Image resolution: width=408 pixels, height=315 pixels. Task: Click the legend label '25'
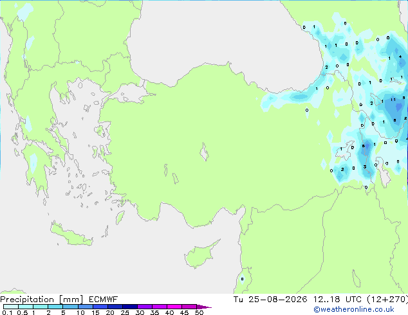125,312
